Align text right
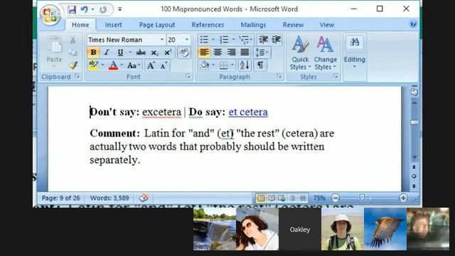 pyautogui.click(x=231, y=53)
